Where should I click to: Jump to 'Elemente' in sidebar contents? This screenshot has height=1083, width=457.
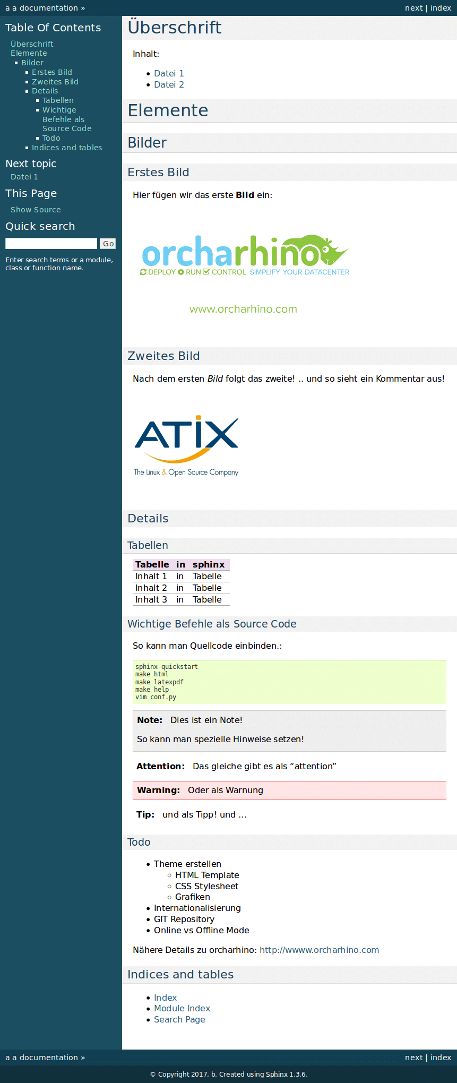coord(29,53)
